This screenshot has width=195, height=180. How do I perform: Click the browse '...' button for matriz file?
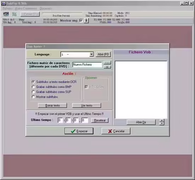pos(107,63)
